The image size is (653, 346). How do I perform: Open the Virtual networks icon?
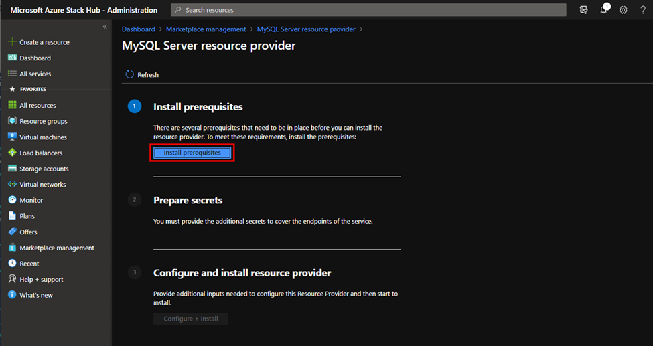pyautogui.click(x=13, y=185)
